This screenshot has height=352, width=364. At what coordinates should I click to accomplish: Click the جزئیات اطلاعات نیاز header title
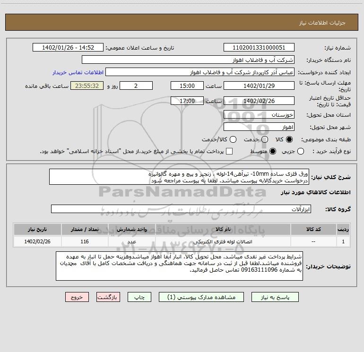(x=322, y=23)
